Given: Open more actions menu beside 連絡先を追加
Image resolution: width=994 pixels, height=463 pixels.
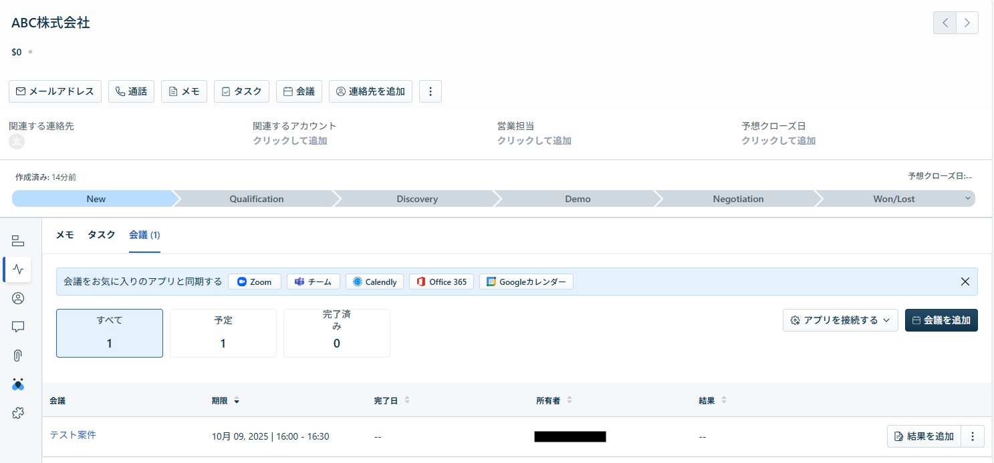Looking at the screenshot, I should pyautogui.click(x=430, y=91).
